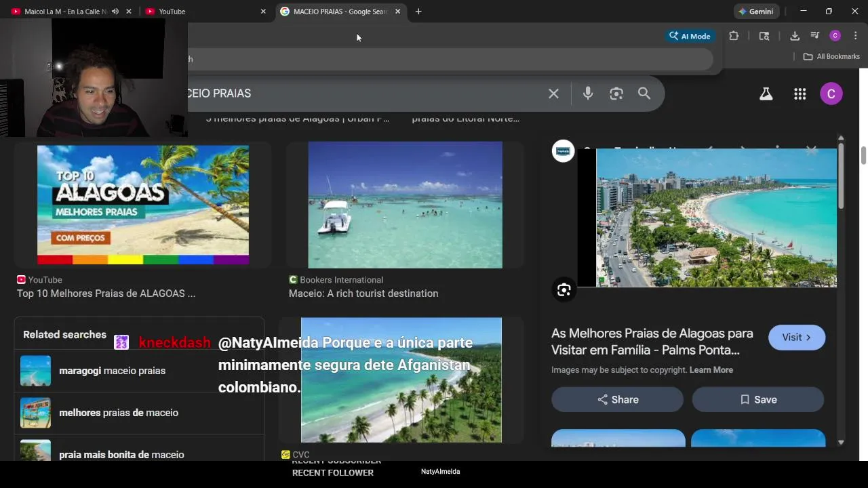Open Top 10 Melhores Praias de ALAGOAS link
The height and width of the screenshot is (488, 868).
click(106, 293)
